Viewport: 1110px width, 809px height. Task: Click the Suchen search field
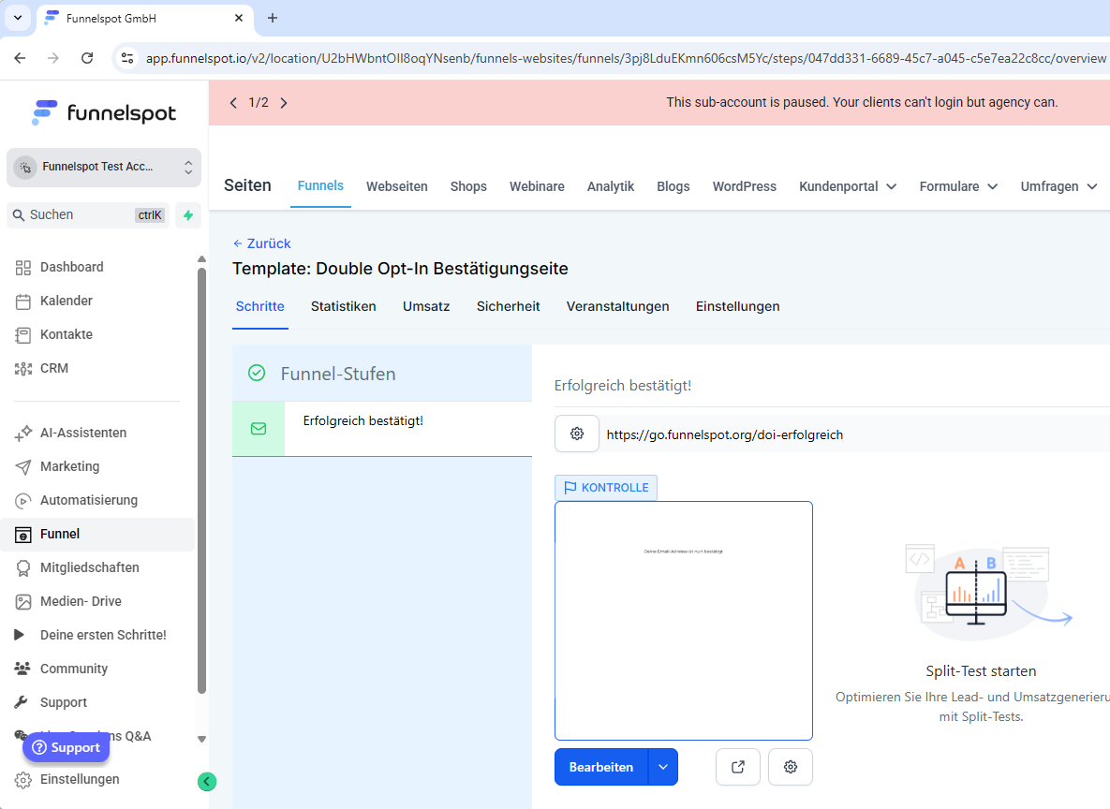tap(88, 215)
